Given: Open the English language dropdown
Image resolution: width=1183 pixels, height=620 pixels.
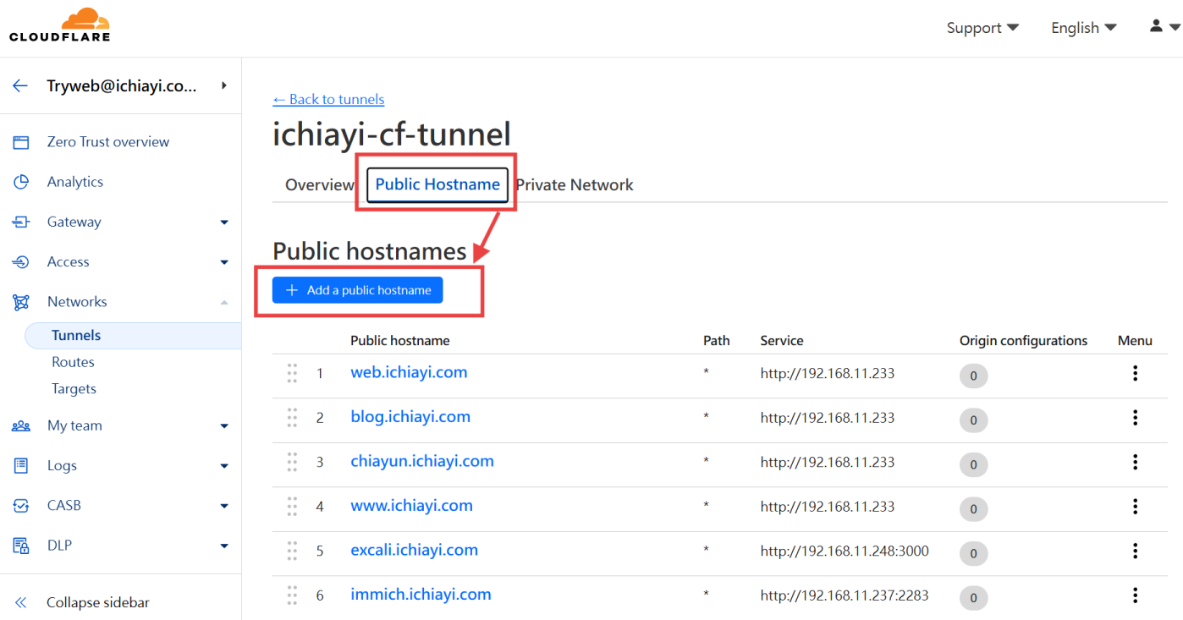Looking at the screenshot, I should 1084,28.
